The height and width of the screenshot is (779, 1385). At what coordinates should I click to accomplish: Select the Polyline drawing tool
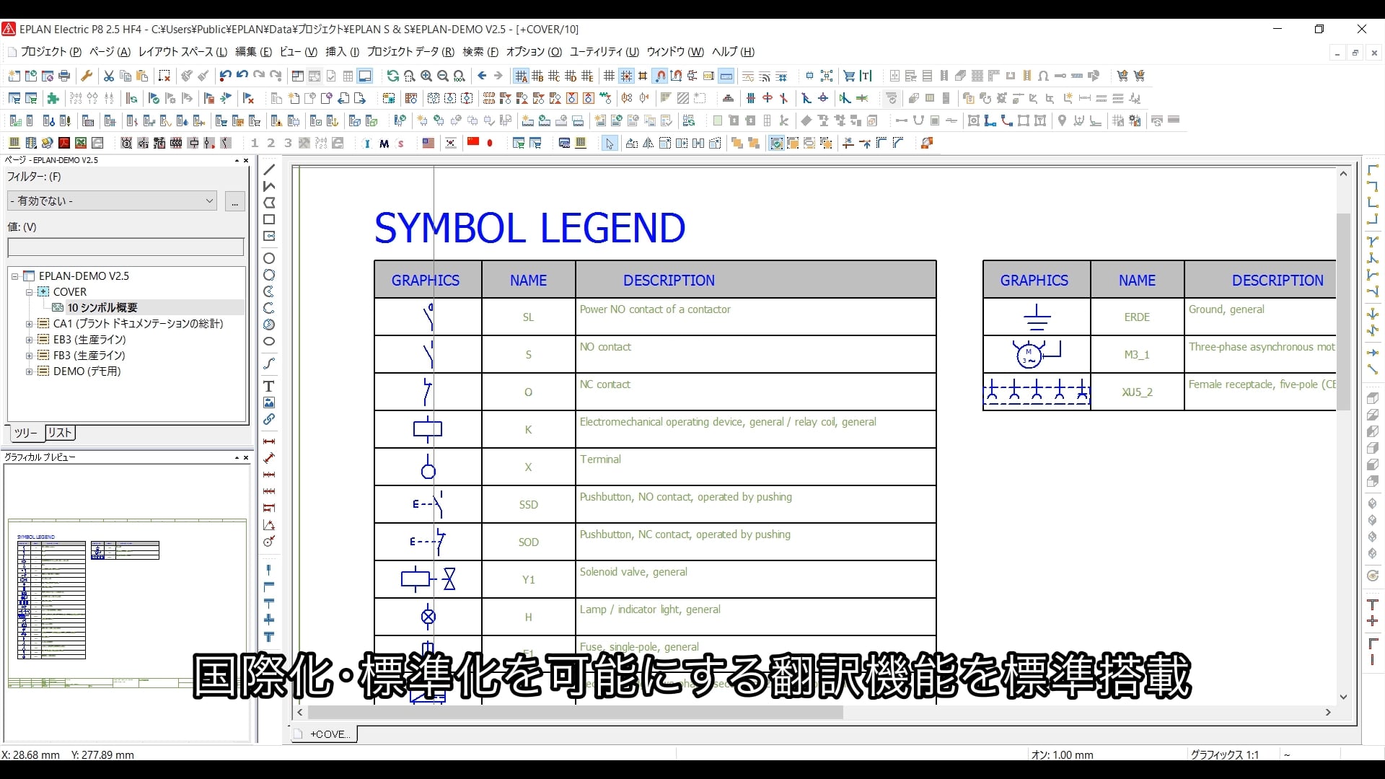pos(269,186)
